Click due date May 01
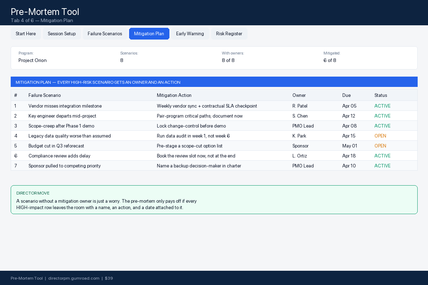Image resolution: width=428 pixels, height=285 pixels. 350,146
